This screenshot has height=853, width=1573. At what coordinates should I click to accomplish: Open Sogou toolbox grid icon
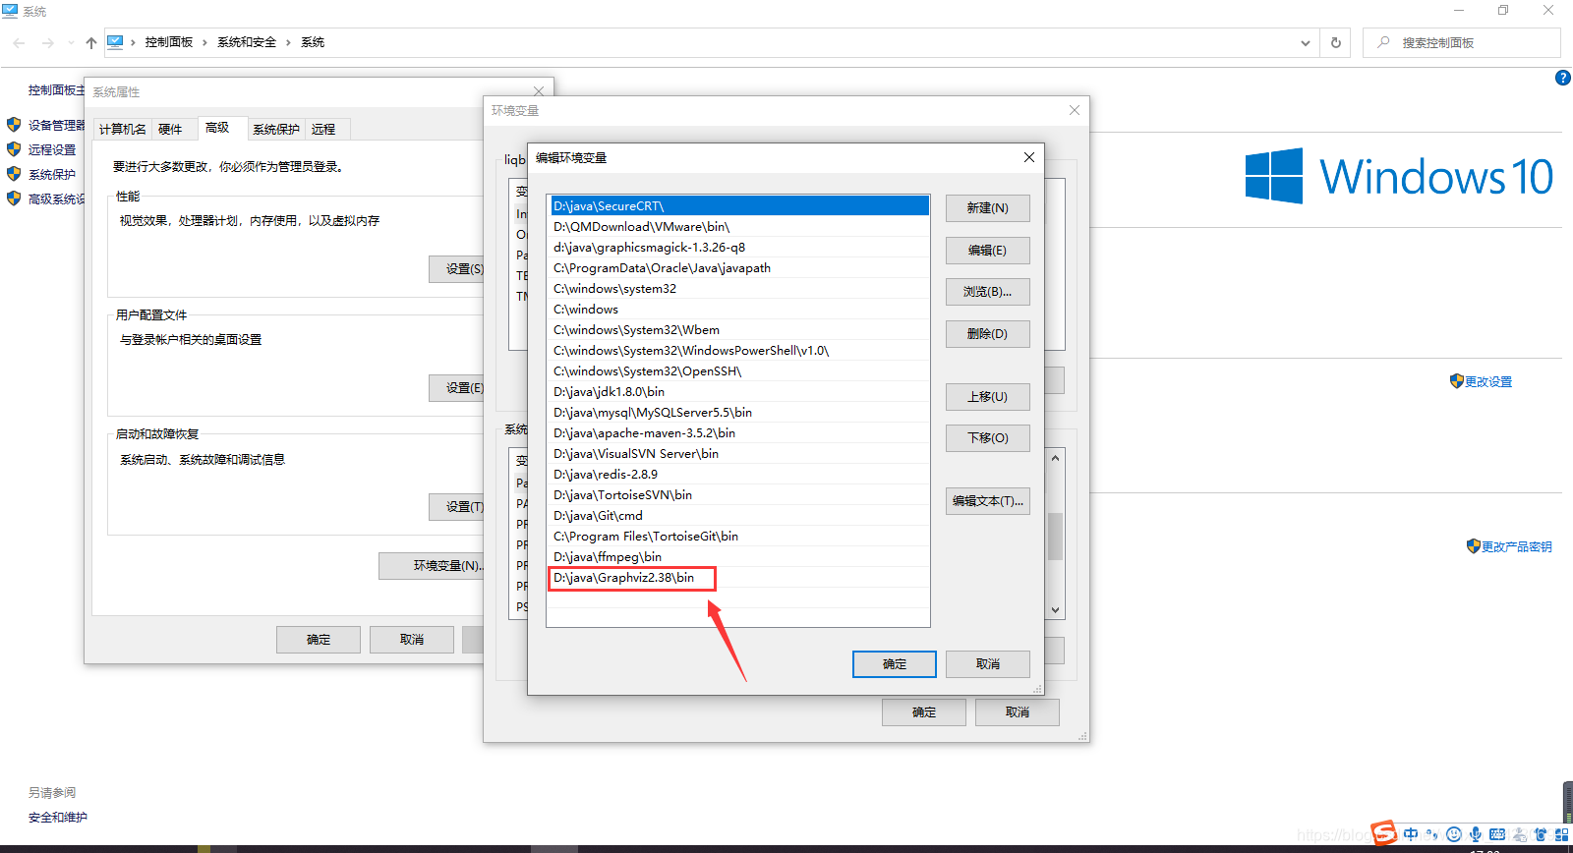[x=1562, y=834]
